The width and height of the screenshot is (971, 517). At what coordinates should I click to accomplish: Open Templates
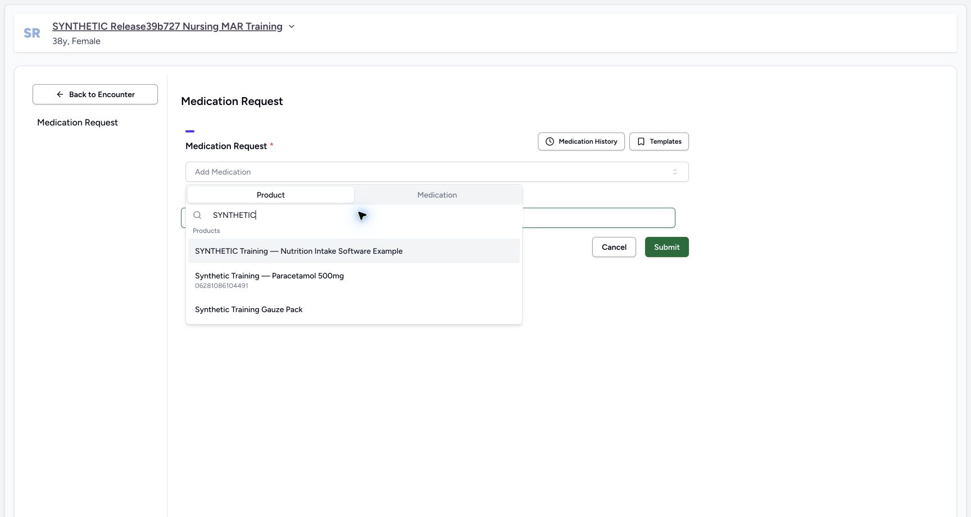click(x=659, y=141)
